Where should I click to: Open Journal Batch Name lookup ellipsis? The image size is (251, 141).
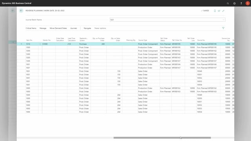(x=224, y=20)
